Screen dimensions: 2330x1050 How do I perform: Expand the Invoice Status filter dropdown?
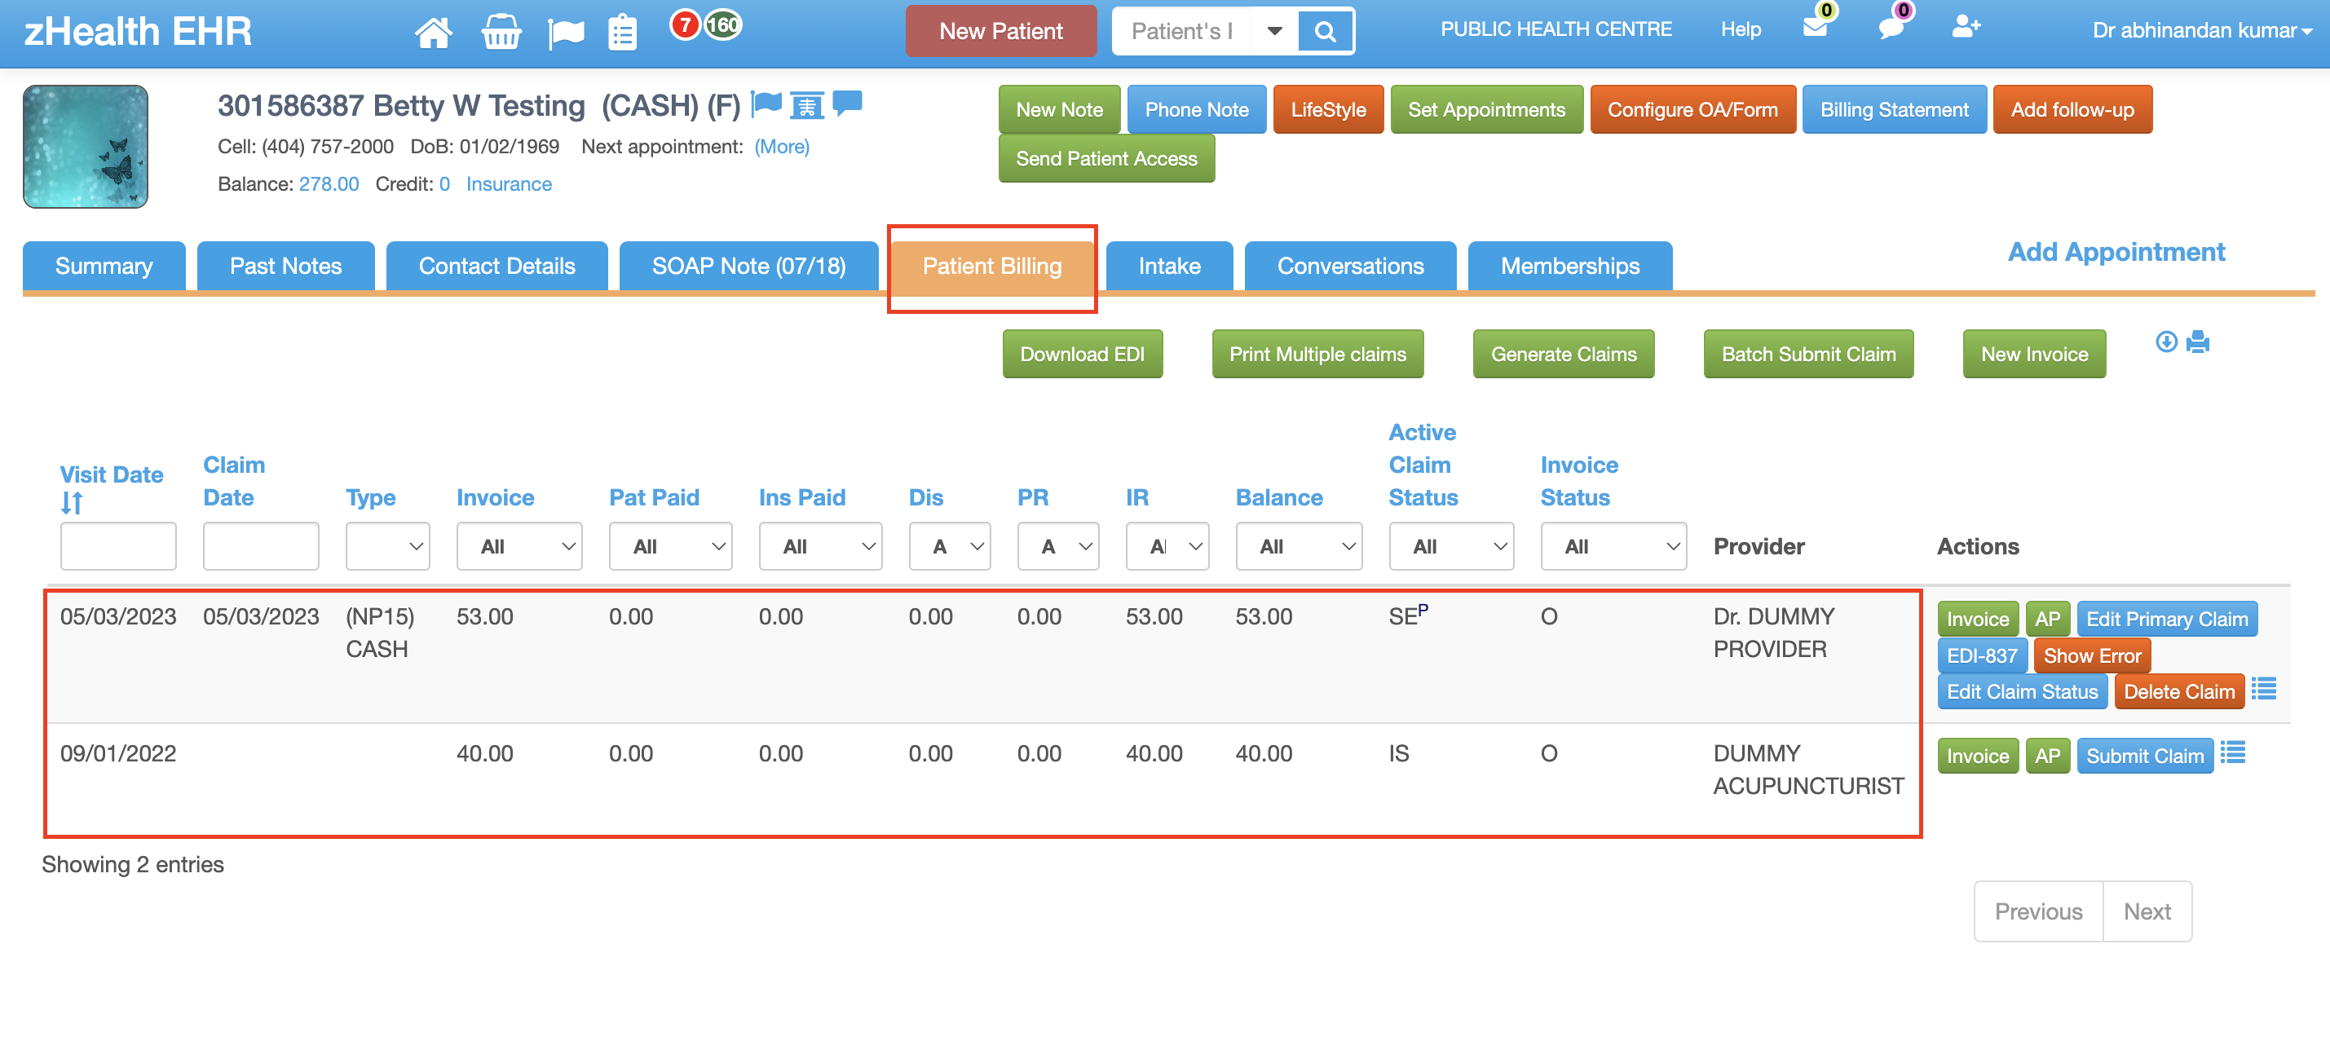(1613, 546)
